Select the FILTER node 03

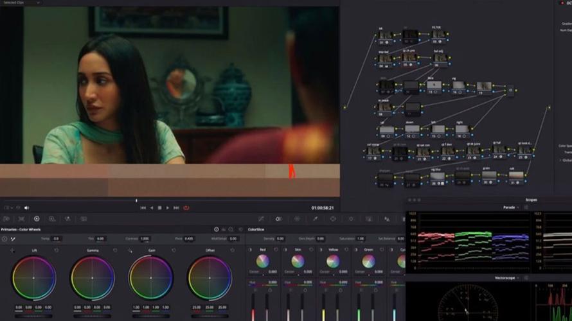point(438,36)
